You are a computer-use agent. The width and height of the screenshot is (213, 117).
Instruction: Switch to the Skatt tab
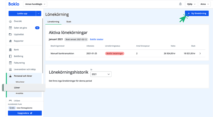(x=69, y=22)
